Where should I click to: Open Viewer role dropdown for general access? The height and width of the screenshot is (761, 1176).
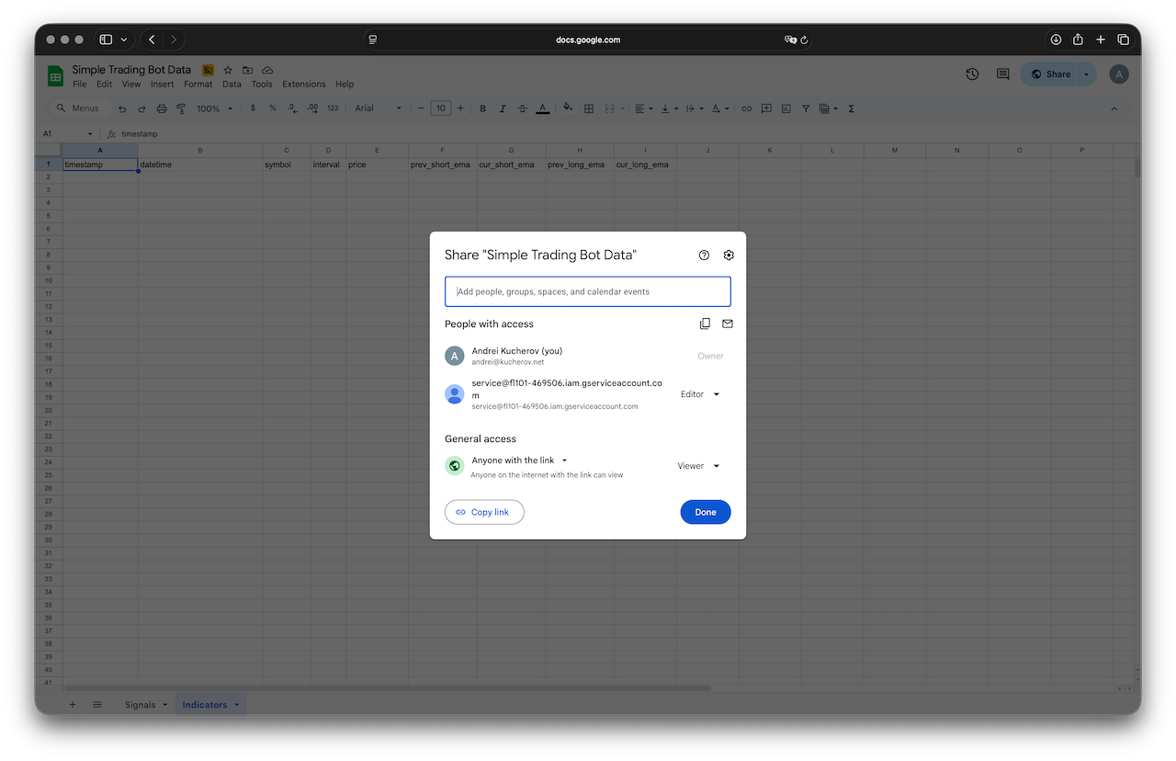pos(698,466)
